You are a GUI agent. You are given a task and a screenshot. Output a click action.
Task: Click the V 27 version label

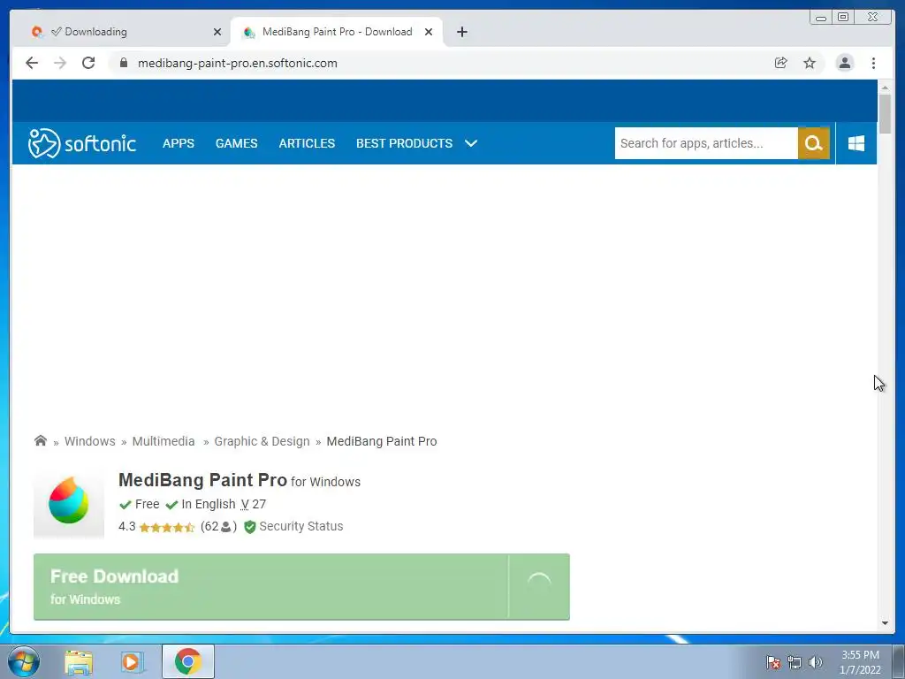(x=254, y=504)
